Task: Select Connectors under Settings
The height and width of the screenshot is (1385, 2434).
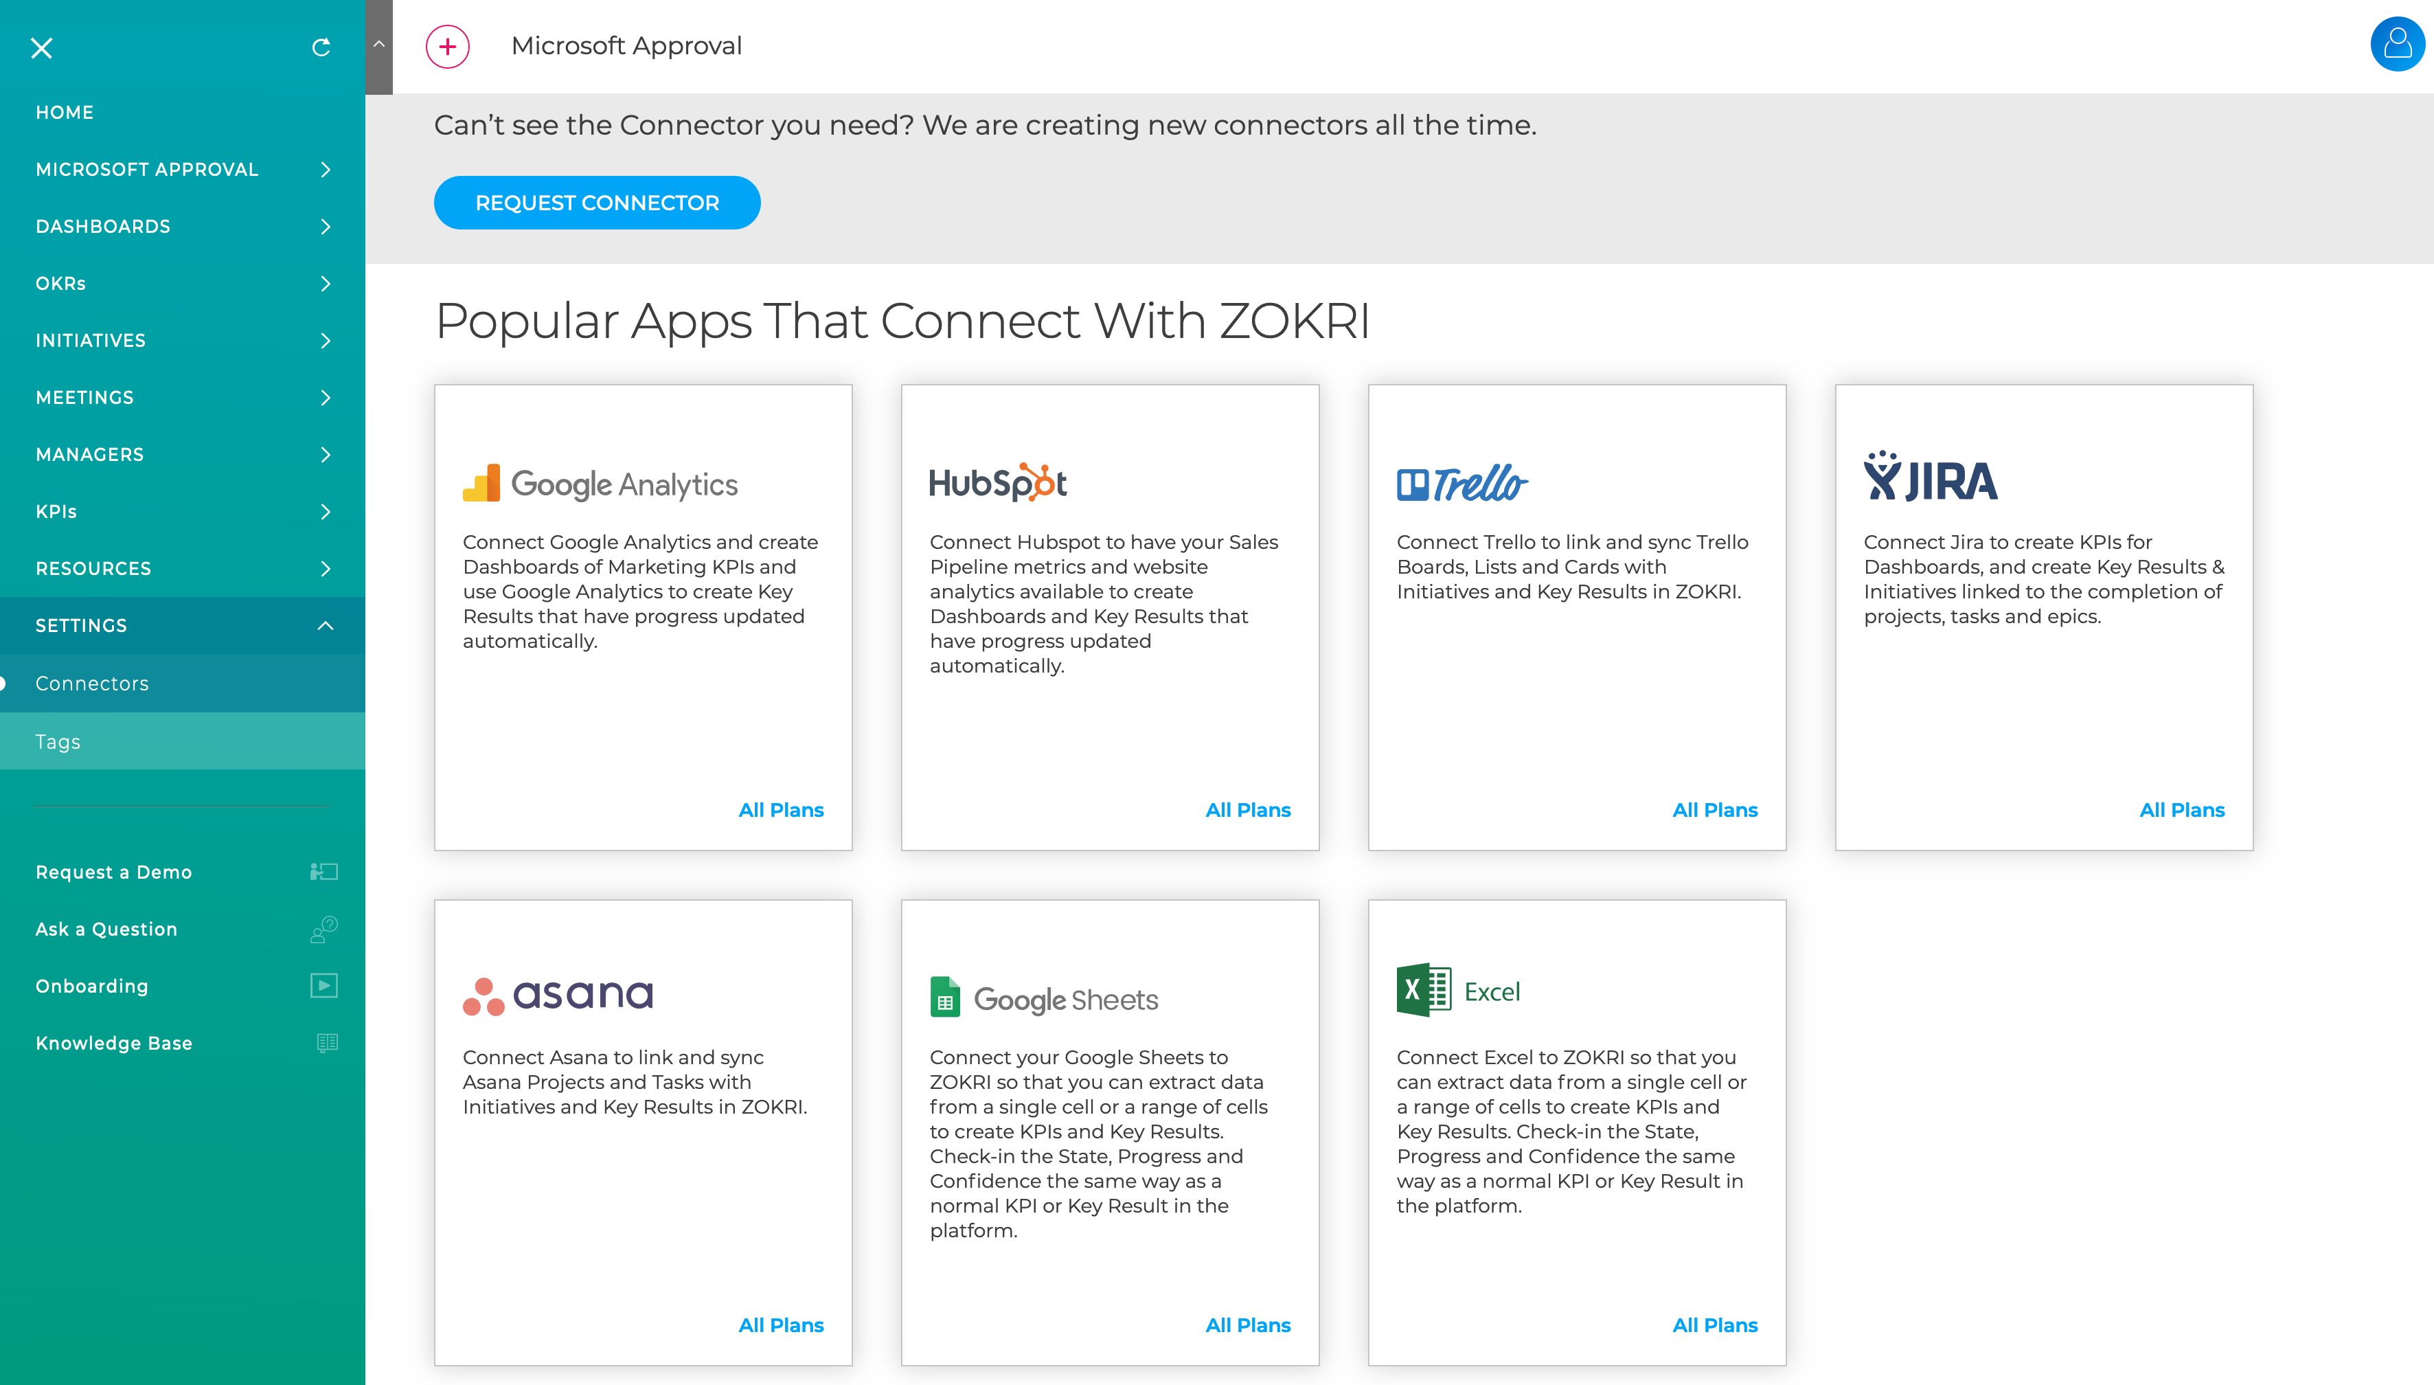Action: click(x=183, y=683)
